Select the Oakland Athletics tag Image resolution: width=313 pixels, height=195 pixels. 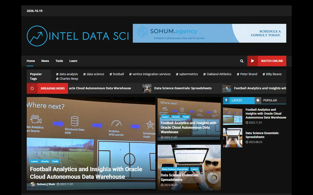pos(217,74)
